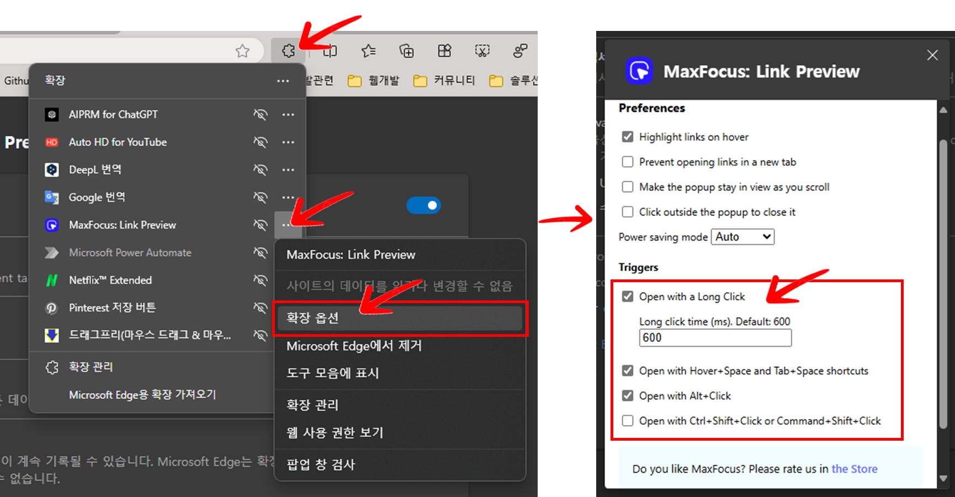Click the AIPRM for ChatGPT icon
Image resolution: width=955 pixels, height=497 pixels.
click(52, 114)
